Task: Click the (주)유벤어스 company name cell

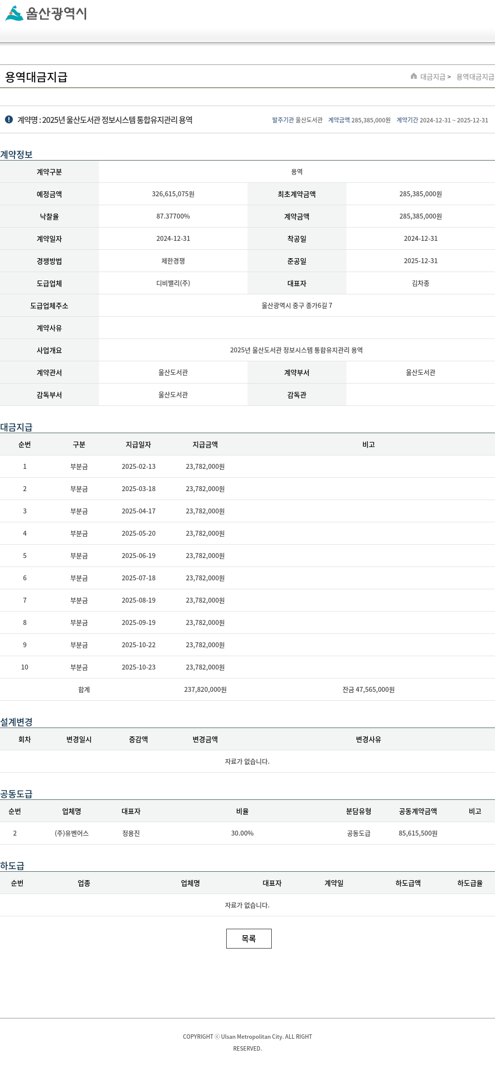Action: point(72,833)
